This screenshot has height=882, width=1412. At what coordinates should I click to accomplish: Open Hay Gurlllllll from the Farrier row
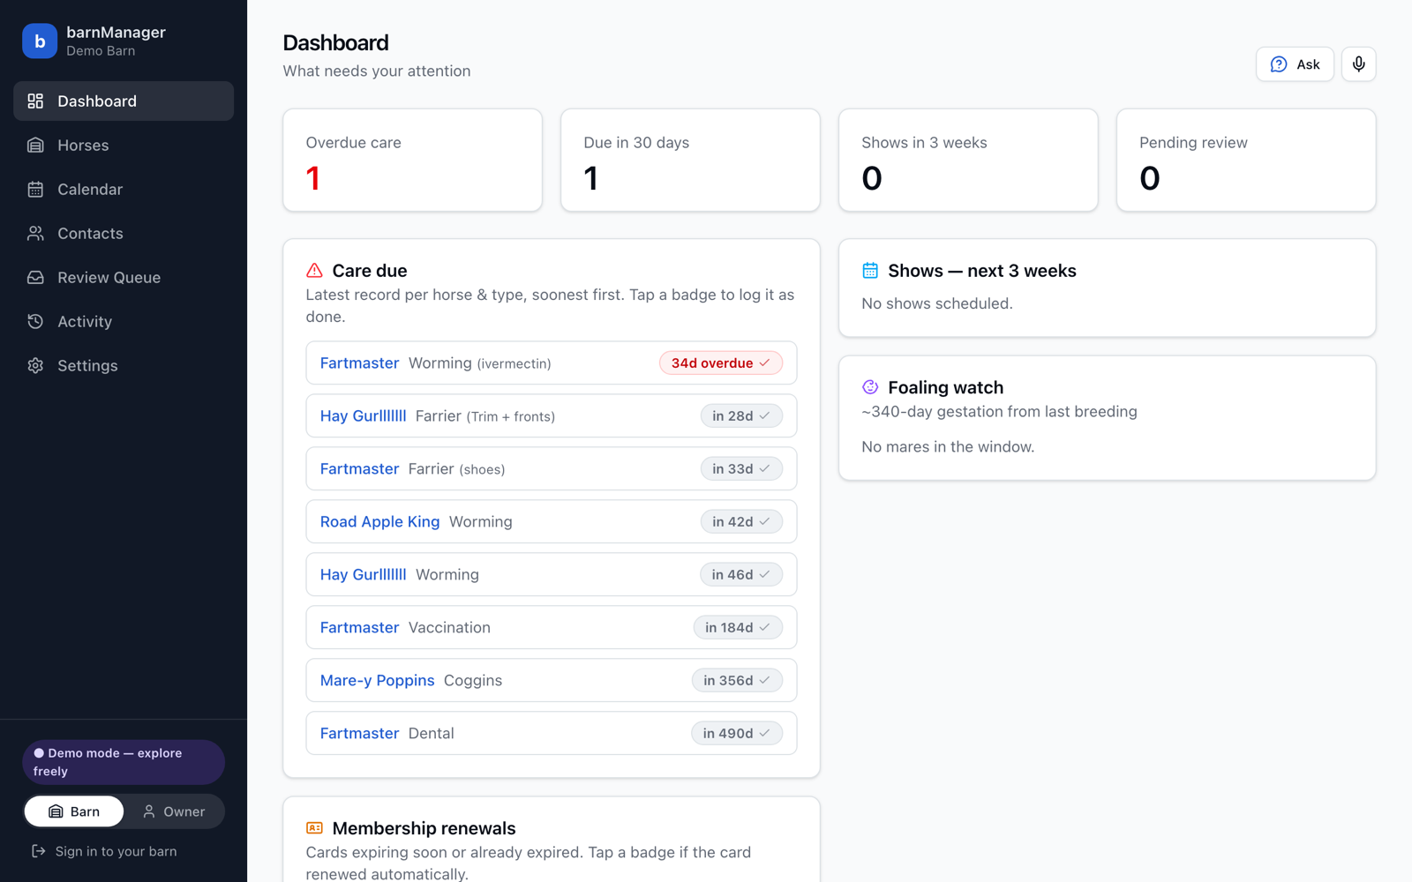[363, 416]
